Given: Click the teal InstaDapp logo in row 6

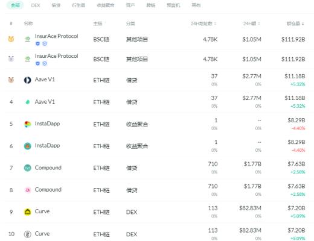Looking at the screenshot, I should [x=28, y=146].
